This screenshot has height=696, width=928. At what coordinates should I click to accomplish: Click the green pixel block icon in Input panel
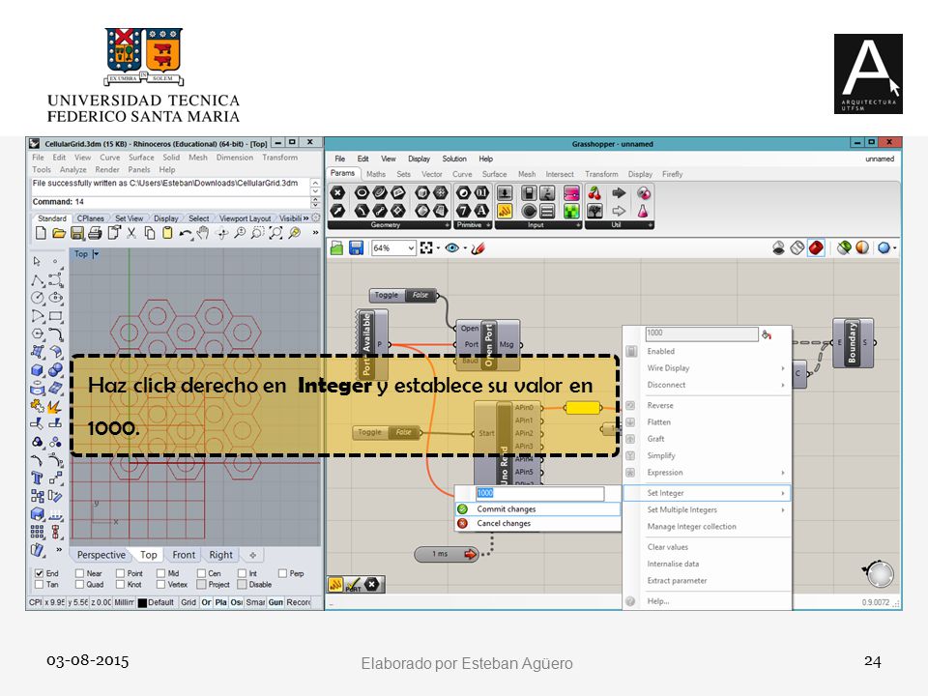571,211
